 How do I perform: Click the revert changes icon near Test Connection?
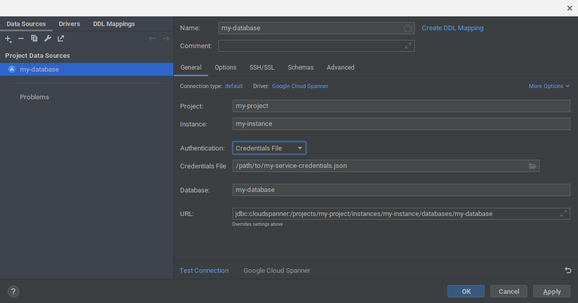click(x=568, y=270)
